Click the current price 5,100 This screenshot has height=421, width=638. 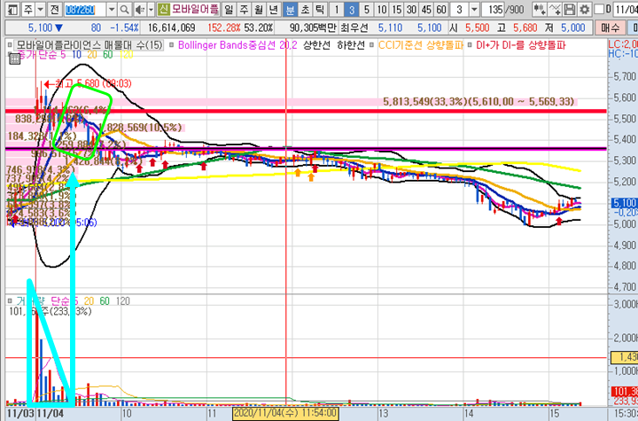tap(40, 27)
